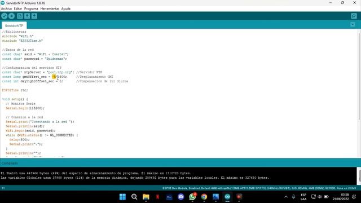The width and height of the screenshot is (361, 203).
Task: Open the notifications icon in the taskbar
Action: click(x=354, y=197)
